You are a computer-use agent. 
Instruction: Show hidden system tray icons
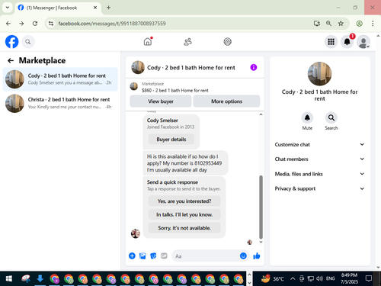tap(293, 278)
